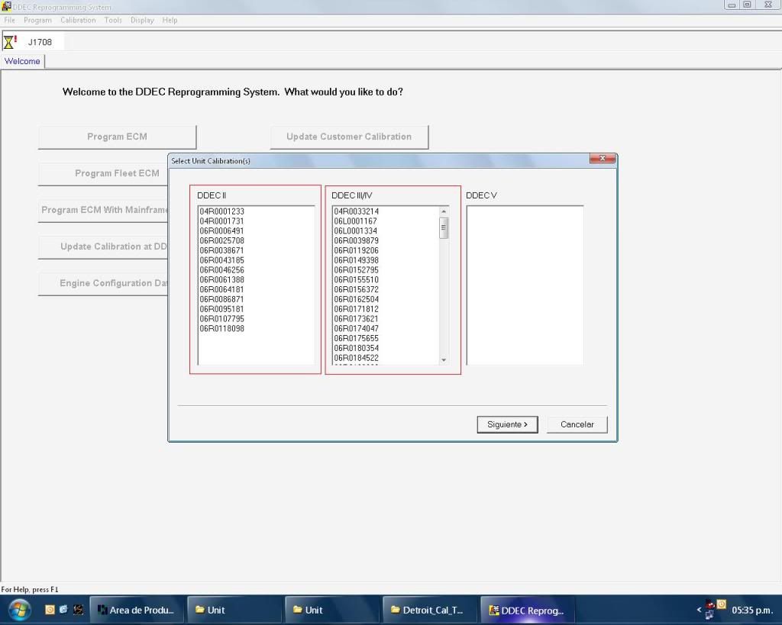Click the empty DDEC V list box
This screenshot has height=625, width=782.
pos(525,285)
